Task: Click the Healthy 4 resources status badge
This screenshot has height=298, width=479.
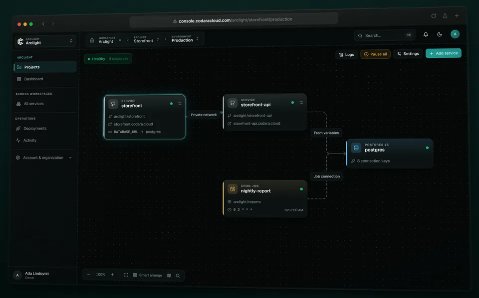Action: click(108, 59)
